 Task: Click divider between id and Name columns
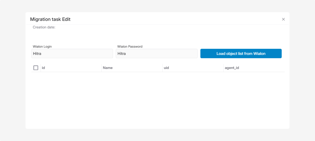click(101, 68)
